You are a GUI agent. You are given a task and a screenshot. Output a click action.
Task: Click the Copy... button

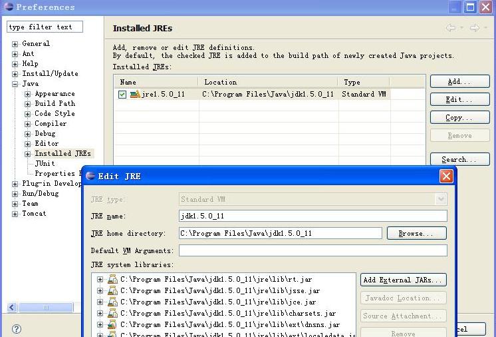(459, 117)
